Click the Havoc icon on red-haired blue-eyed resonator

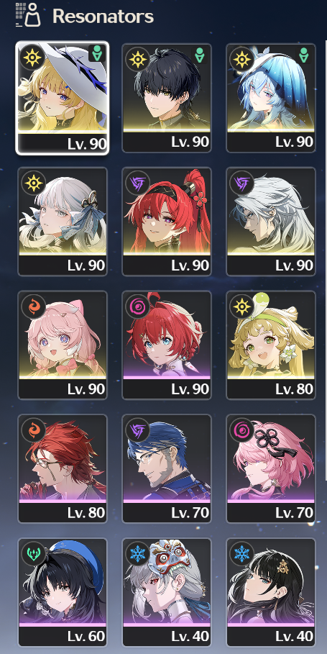tap(137, 305)
